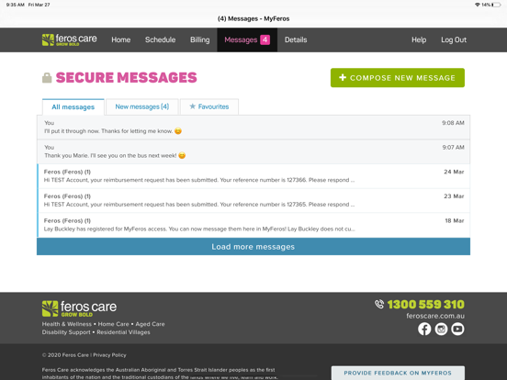Open Feros message with reference number 127365
This screenshot has width=507, height=380.
point(253,201)
